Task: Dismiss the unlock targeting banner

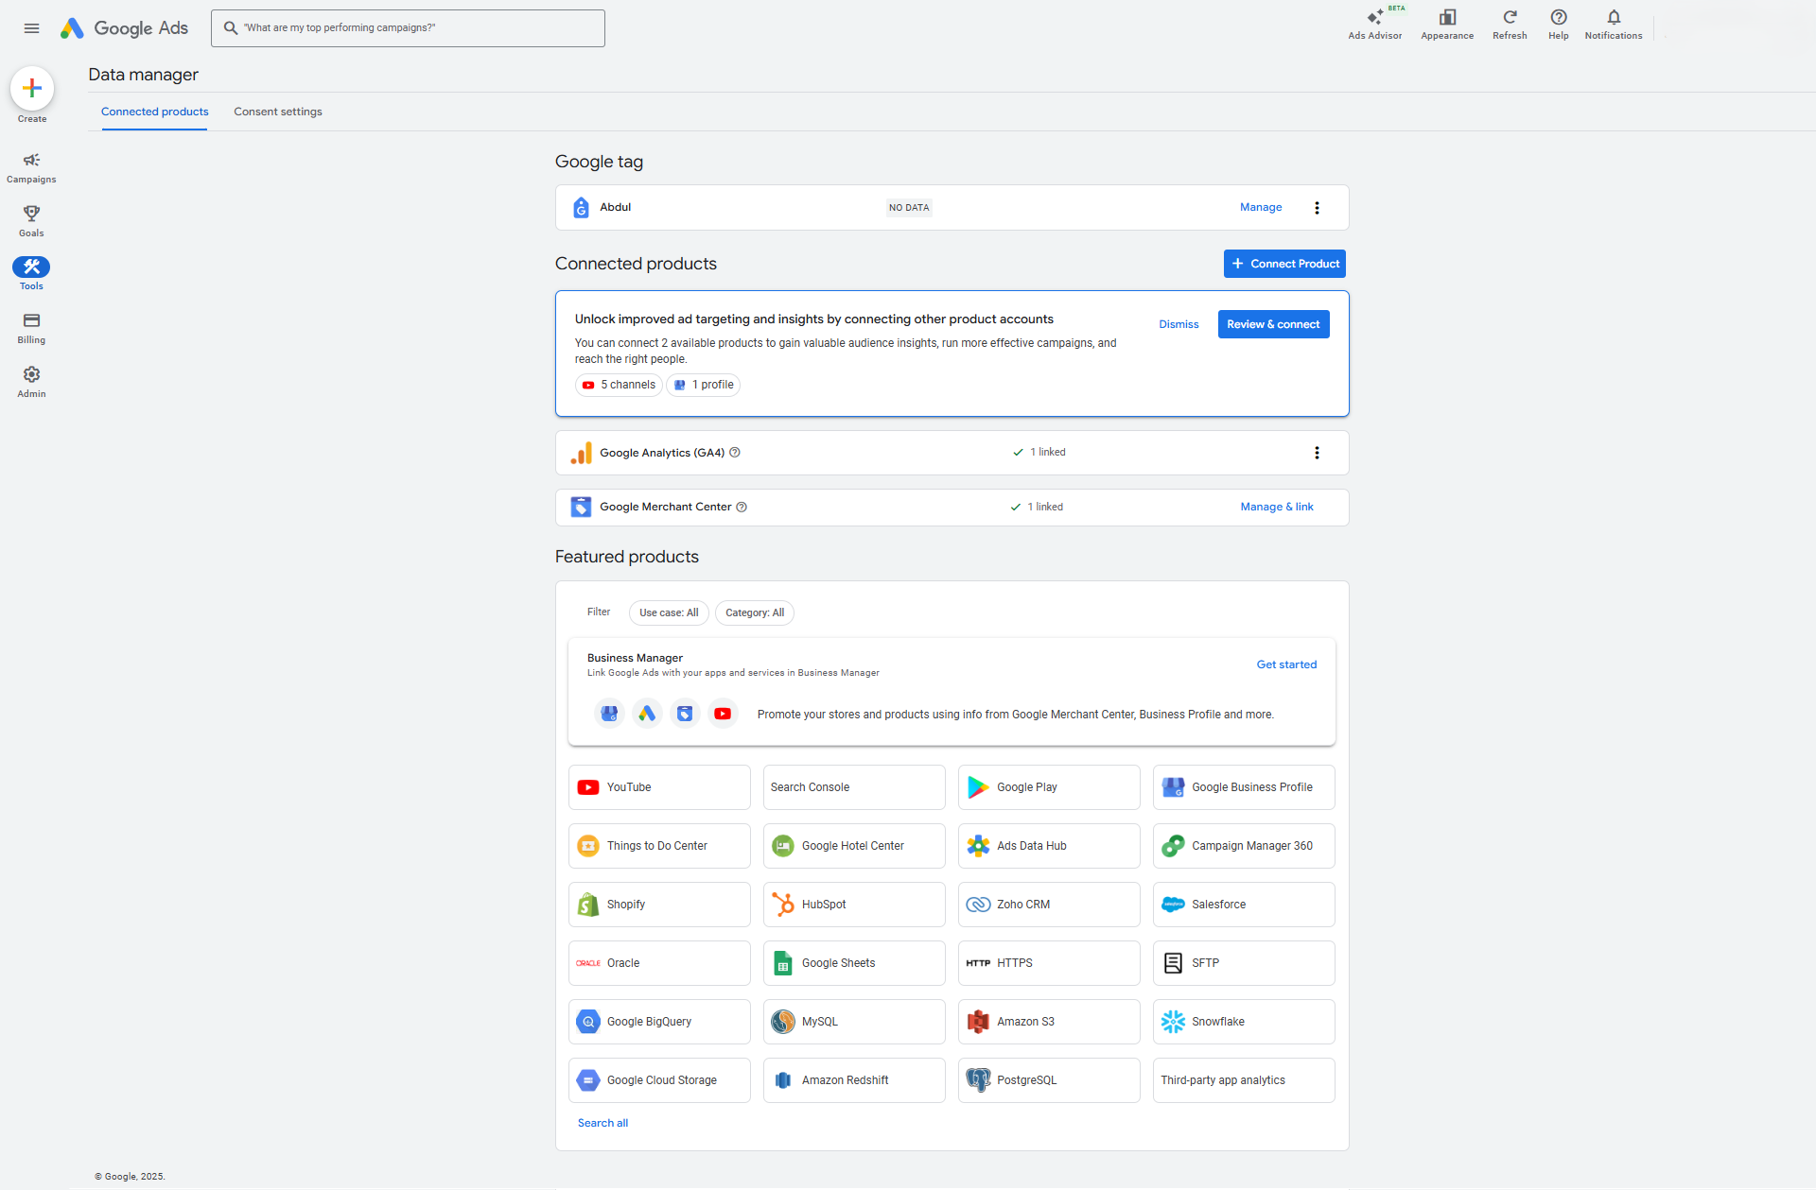Action: (1179, 324)
